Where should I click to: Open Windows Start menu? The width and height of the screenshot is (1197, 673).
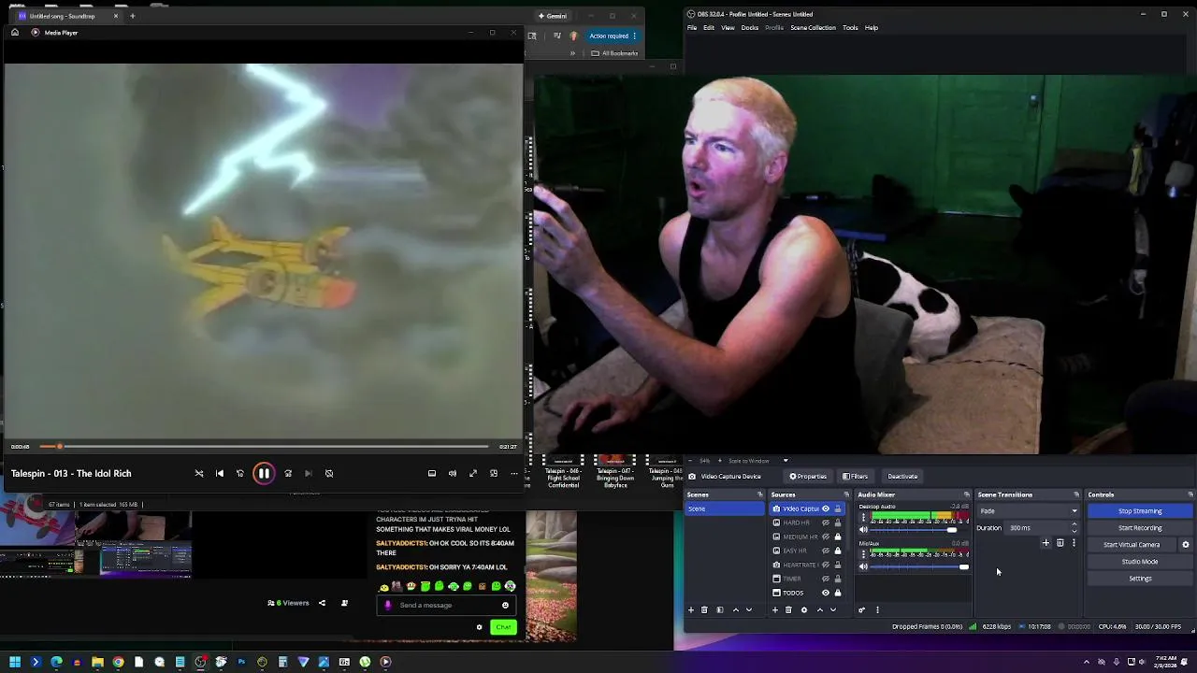click(15, 662)
